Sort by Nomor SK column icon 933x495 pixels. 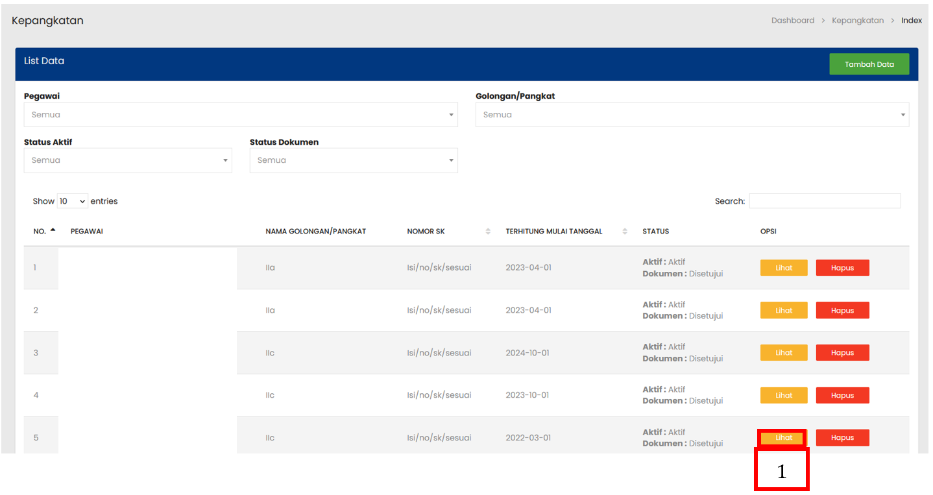488,232
